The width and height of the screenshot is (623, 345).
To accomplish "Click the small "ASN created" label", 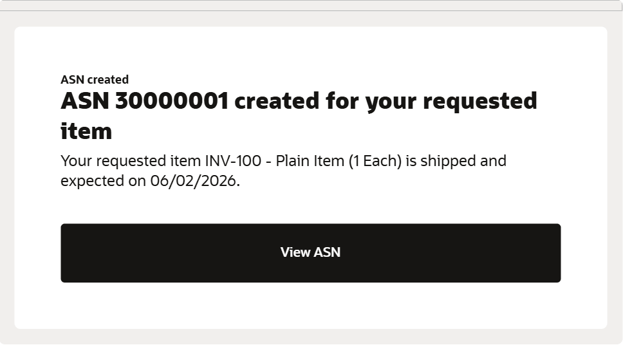I will point(95,80).
